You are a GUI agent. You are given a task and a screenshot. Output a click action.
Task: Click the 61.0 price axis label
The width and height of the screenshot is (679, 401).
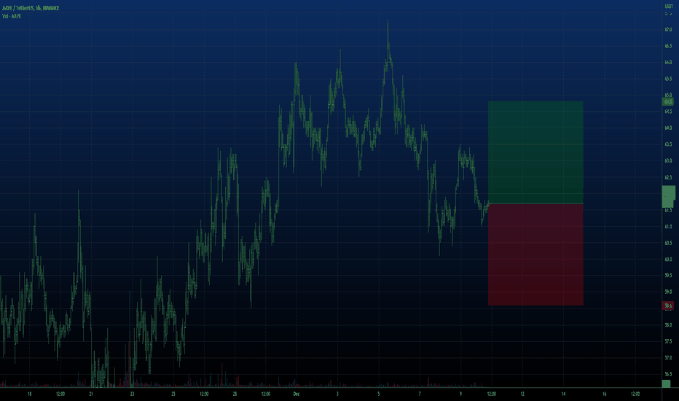coord(668,227)
